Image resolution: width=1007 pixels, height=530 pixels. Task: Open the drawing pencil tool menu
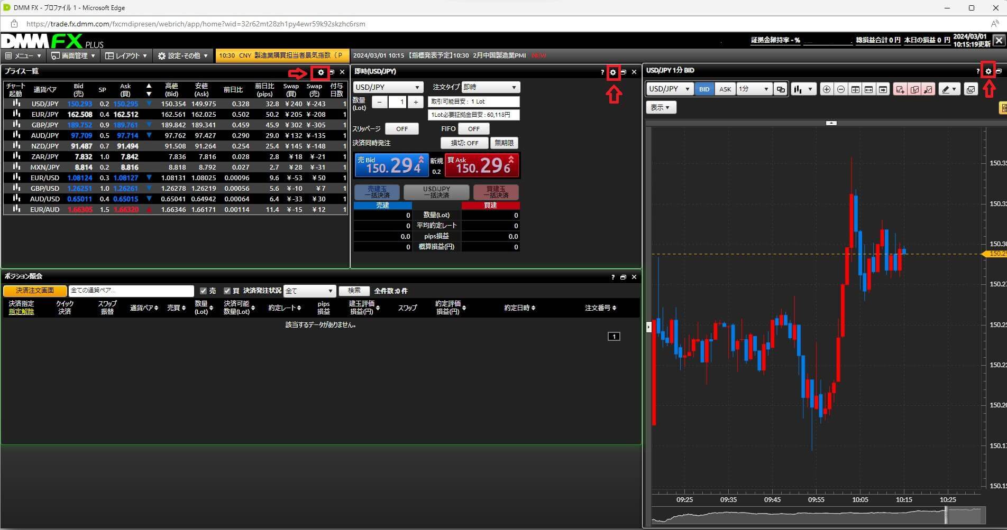(949, 89)
